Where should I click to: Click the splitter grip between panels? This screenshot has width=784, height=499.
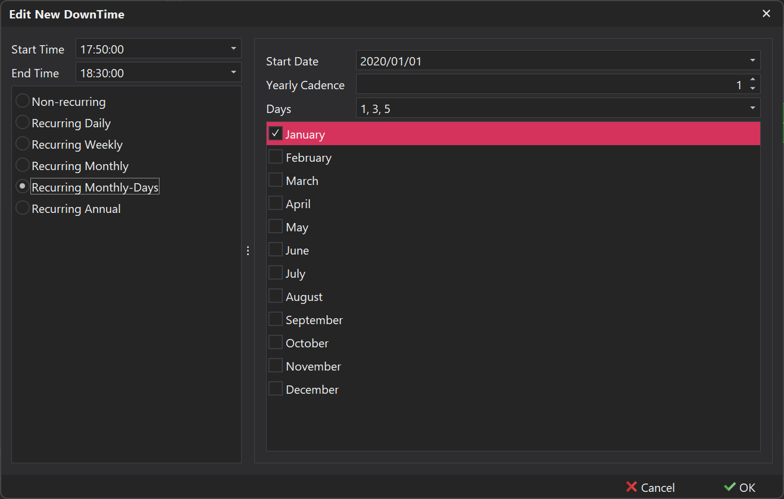tap(248, 250)
